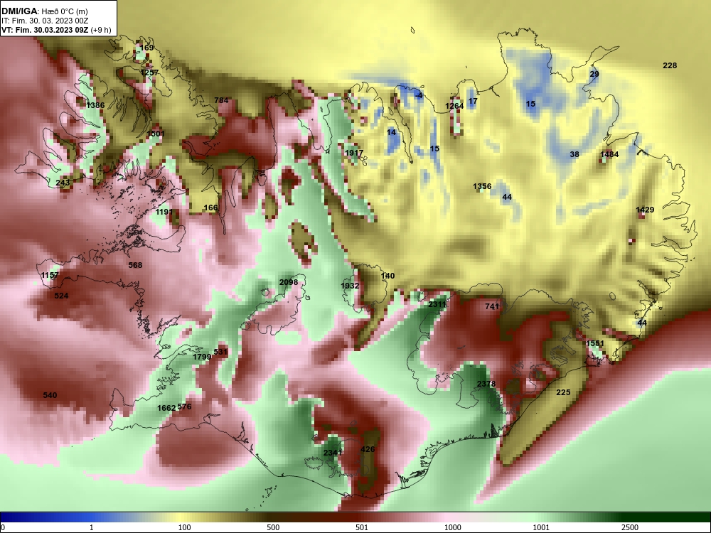Click the map value 784
This screenshot has height=533, width=711.
221,100
